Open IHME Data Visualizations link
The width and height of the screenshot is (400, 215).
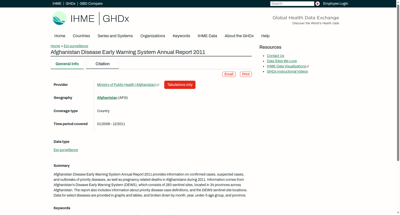point(286,66)
